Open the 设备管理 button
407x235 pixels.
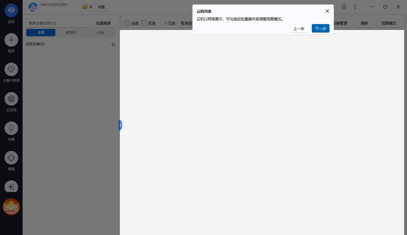click(x=343, y=23)
